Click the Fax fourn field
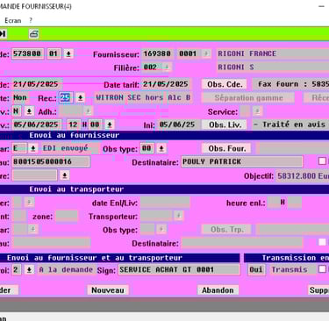The width and height of the screenshot is (329, 321). pyautogui.click(x=291, y=84)
